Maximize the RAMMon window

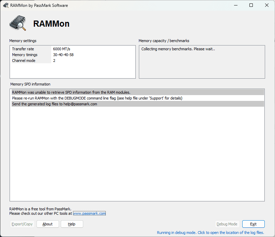coord(251,5)
